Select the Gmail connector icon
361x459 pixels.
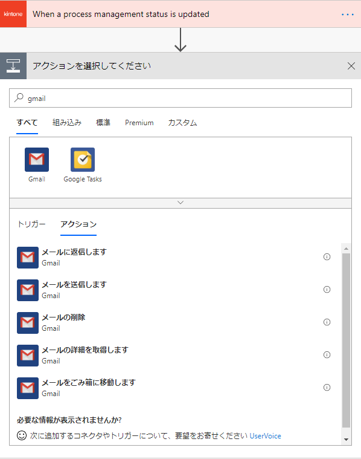(x=37, y=160)
